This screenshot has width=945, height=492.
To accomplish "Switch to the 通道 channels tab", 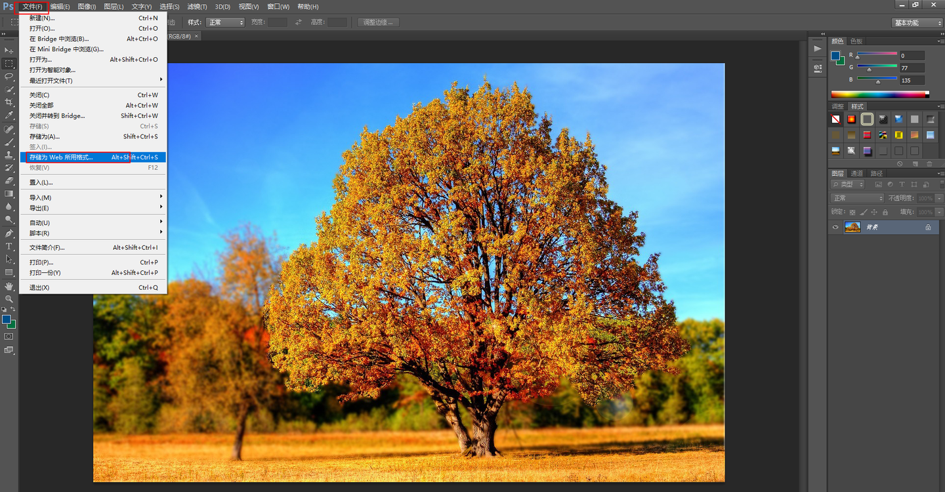I will click(x=857, y=173).
